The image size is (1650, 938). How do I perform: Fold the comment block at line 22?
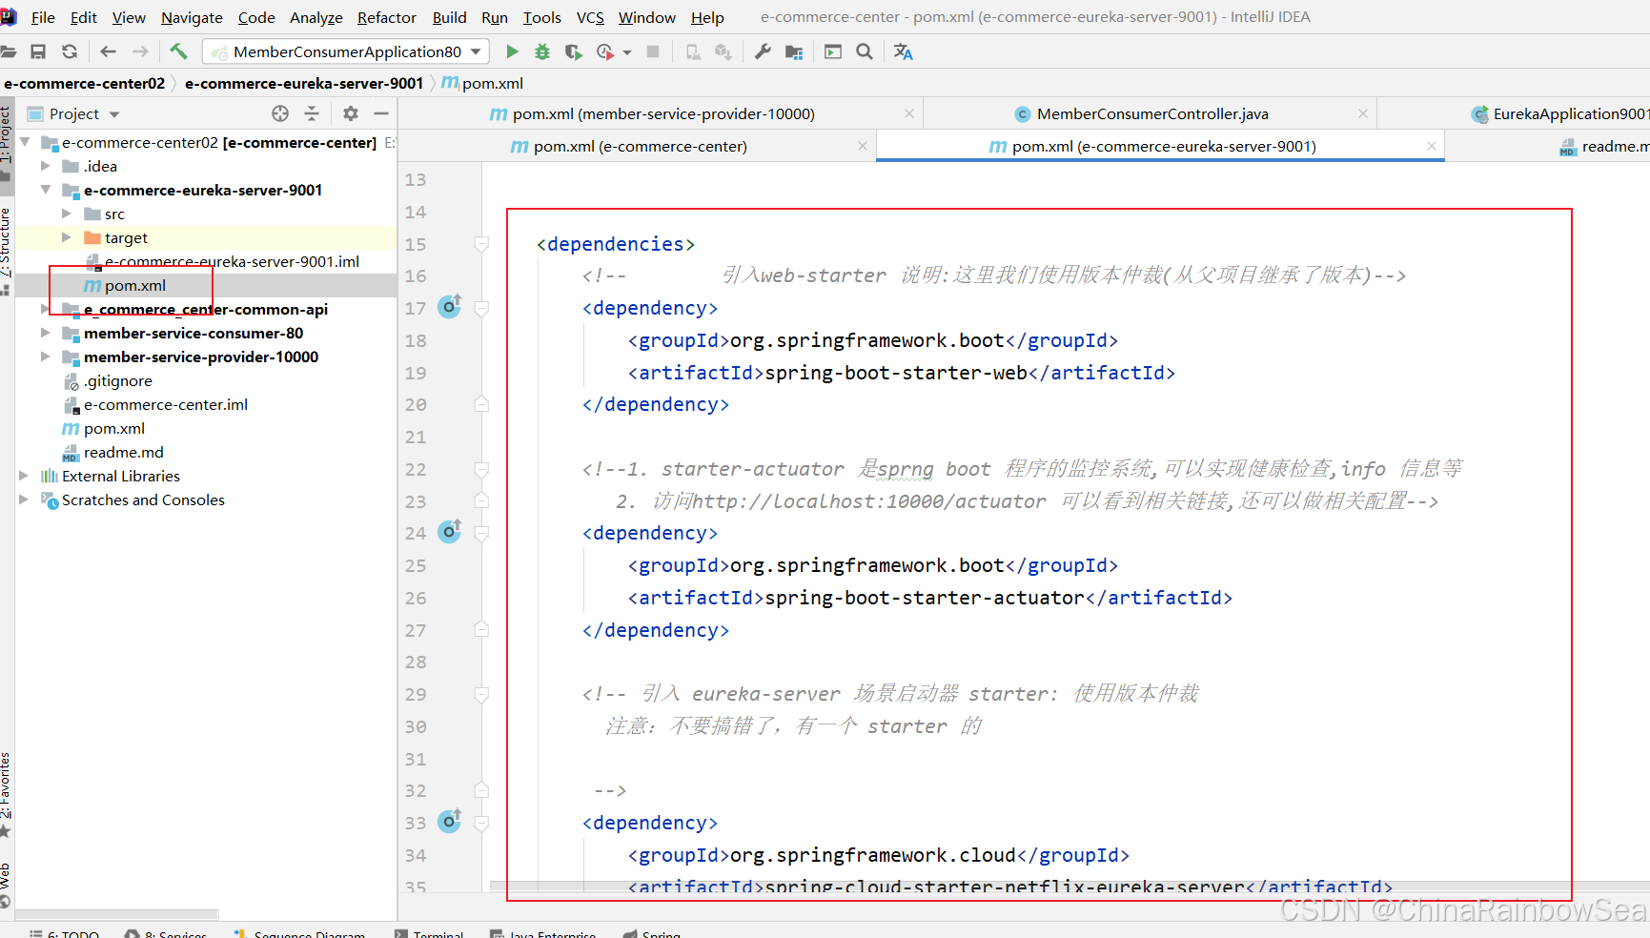click(x=481, y=469)
